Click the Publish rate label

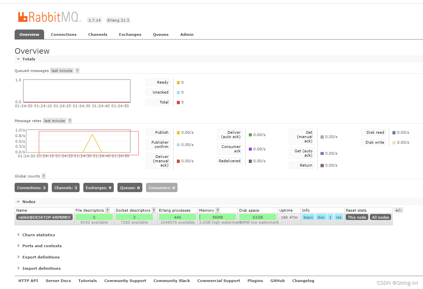(x=158, y=132)
